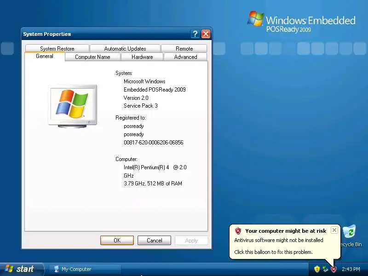This screenshot has height=276, width=368.
Task: Click the Embedded POSReady 2009 text
Action: click(155, 90)
